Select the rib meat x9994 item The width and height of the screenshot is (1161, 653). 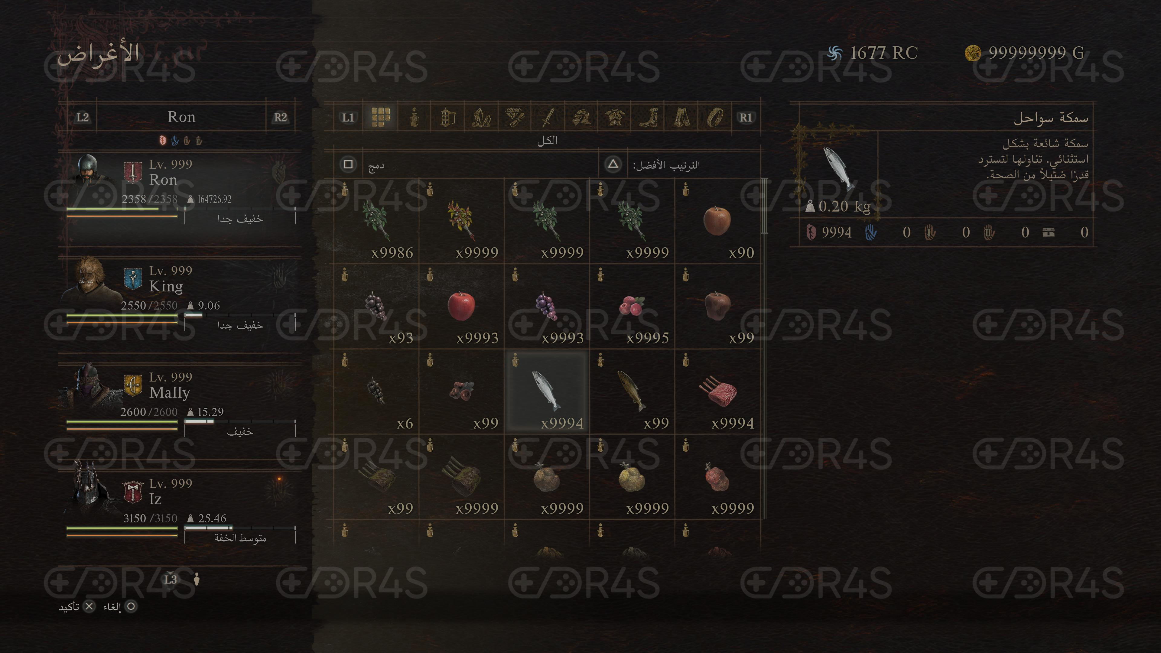(x=717, y=391)
